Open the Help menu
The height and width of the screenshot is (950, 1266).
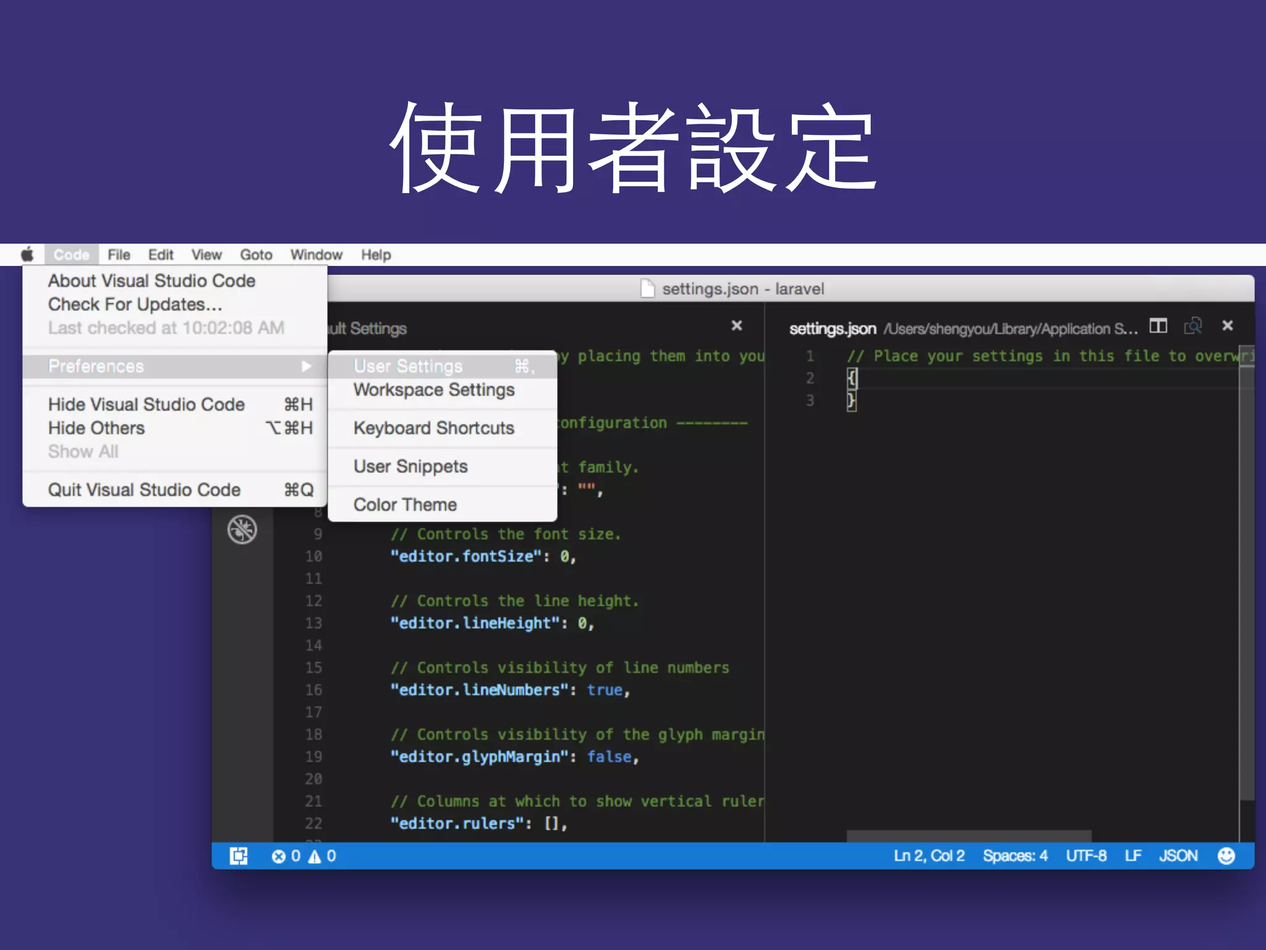(376, 254)
